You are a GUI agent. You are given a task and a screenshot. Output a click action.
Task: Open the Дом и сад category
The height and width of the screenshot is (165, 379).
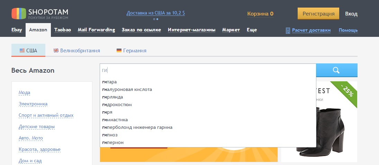[30, 161]
